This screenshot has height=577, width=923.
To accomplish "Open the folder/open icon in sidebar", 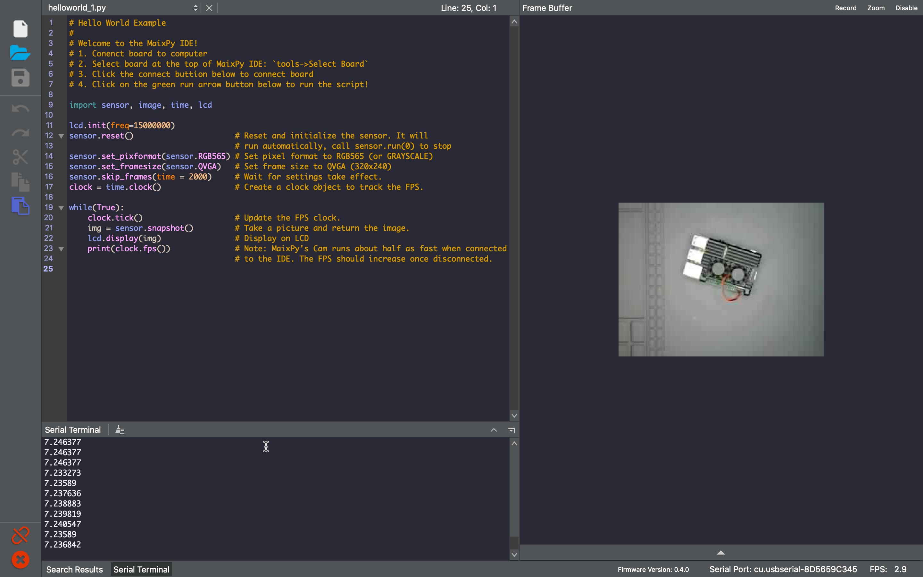I will click(x=20, y=53).
